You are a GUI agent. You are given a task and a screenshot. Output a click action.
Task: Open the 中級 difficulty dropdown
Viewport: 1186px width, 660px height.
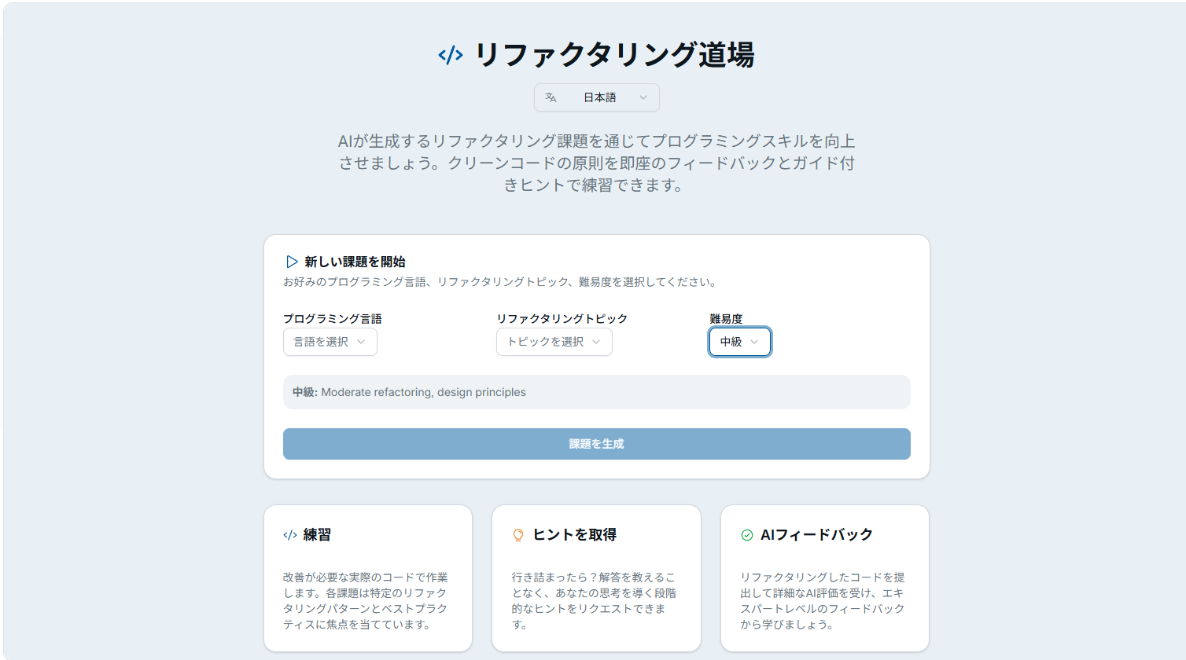coord(740,342)
